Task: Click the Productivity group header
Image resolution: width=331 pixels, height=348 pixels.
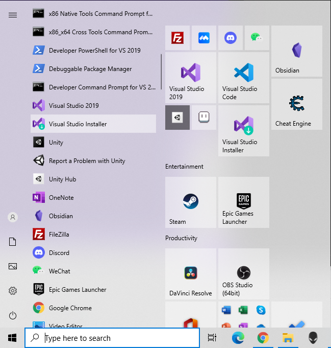Action: (x=181, y=238)
